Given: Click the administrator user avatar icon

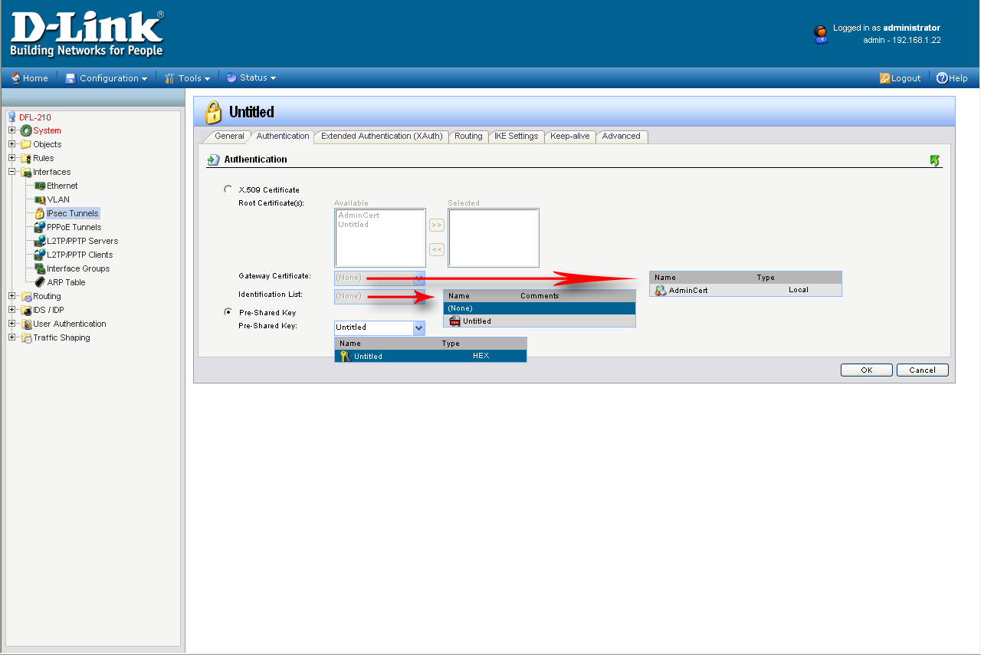Looking at the screenshot, I should [821, 34].
